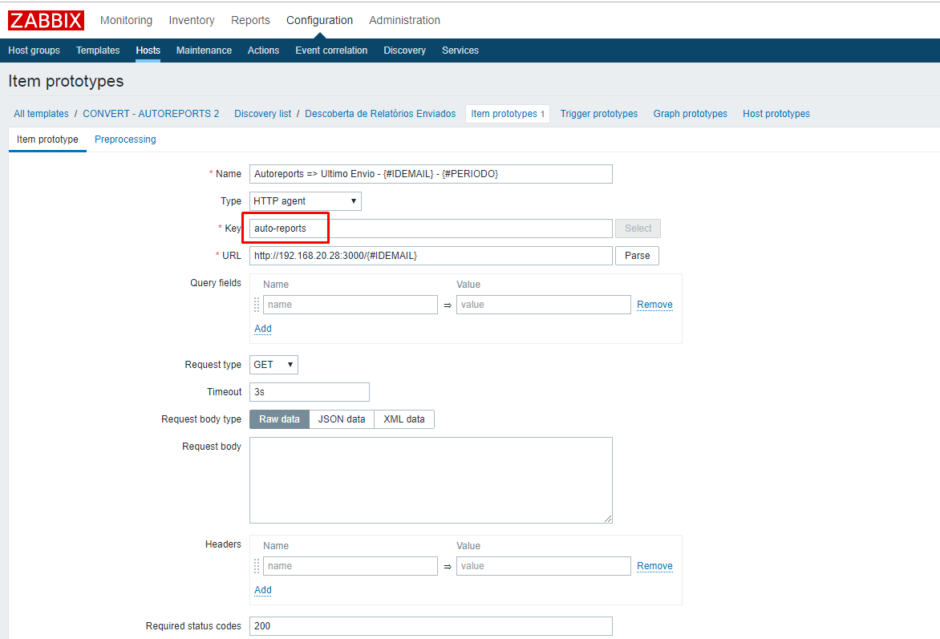Open Graph prototypes link
The image size is (940, 639).
tap(690, 114)
